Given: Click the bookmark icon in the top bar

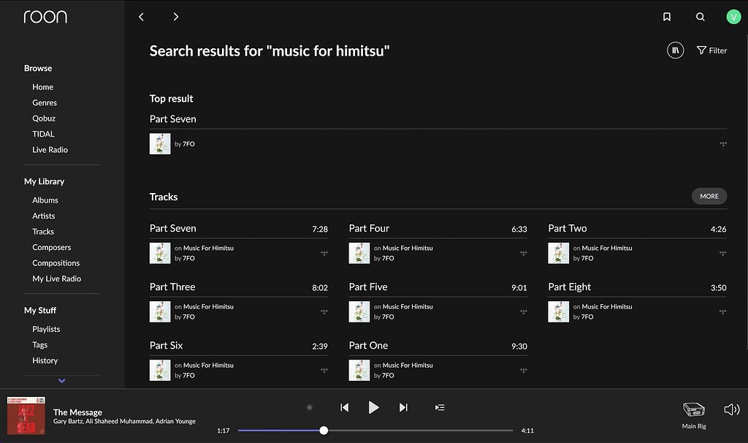Looking at the screenshot, I should [x=667, y=16].
